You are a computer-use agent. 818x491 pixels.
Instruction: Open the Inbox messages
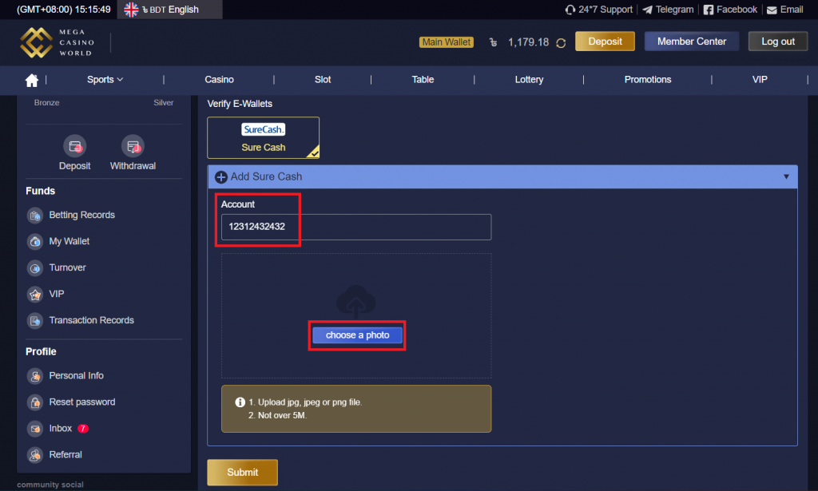tap(61, 428)
